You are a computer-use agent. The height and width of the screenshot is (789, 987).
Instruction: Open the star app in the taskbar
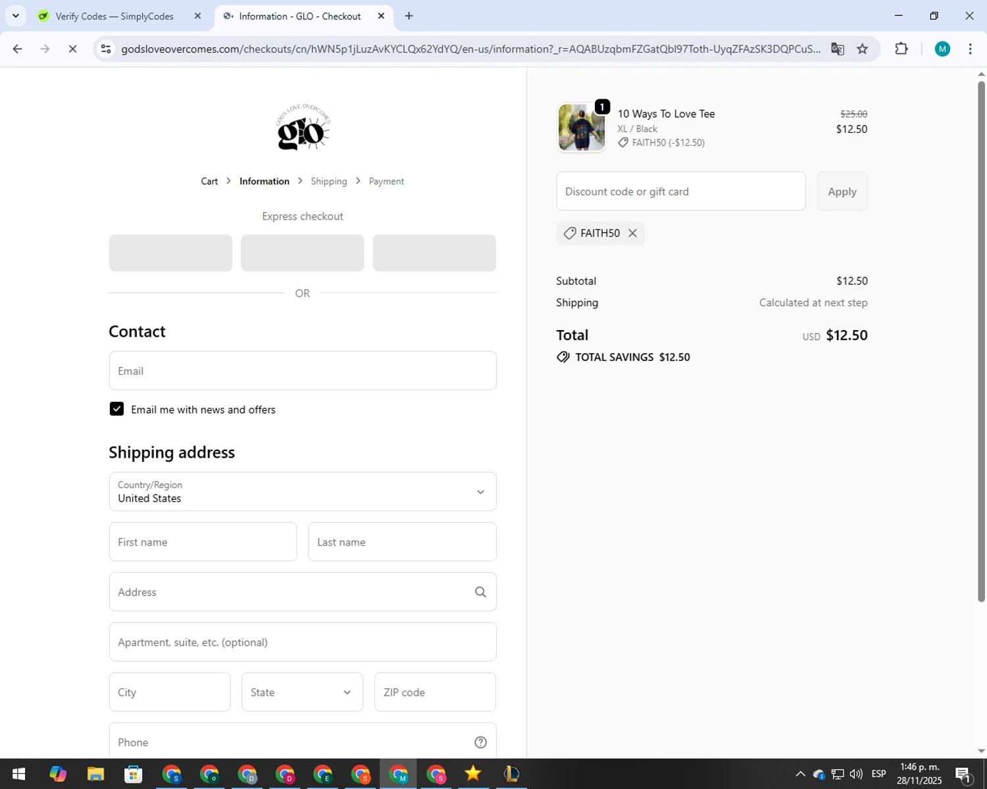(473, 774)
